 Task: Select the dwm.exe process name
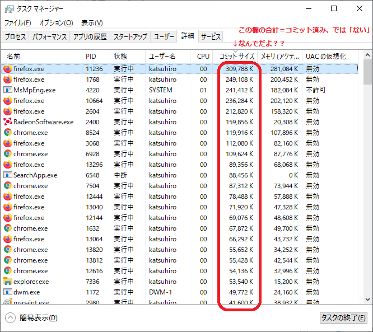(x=27, y=292)
